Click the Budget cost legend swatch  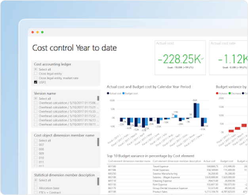[x=124, y=93]
